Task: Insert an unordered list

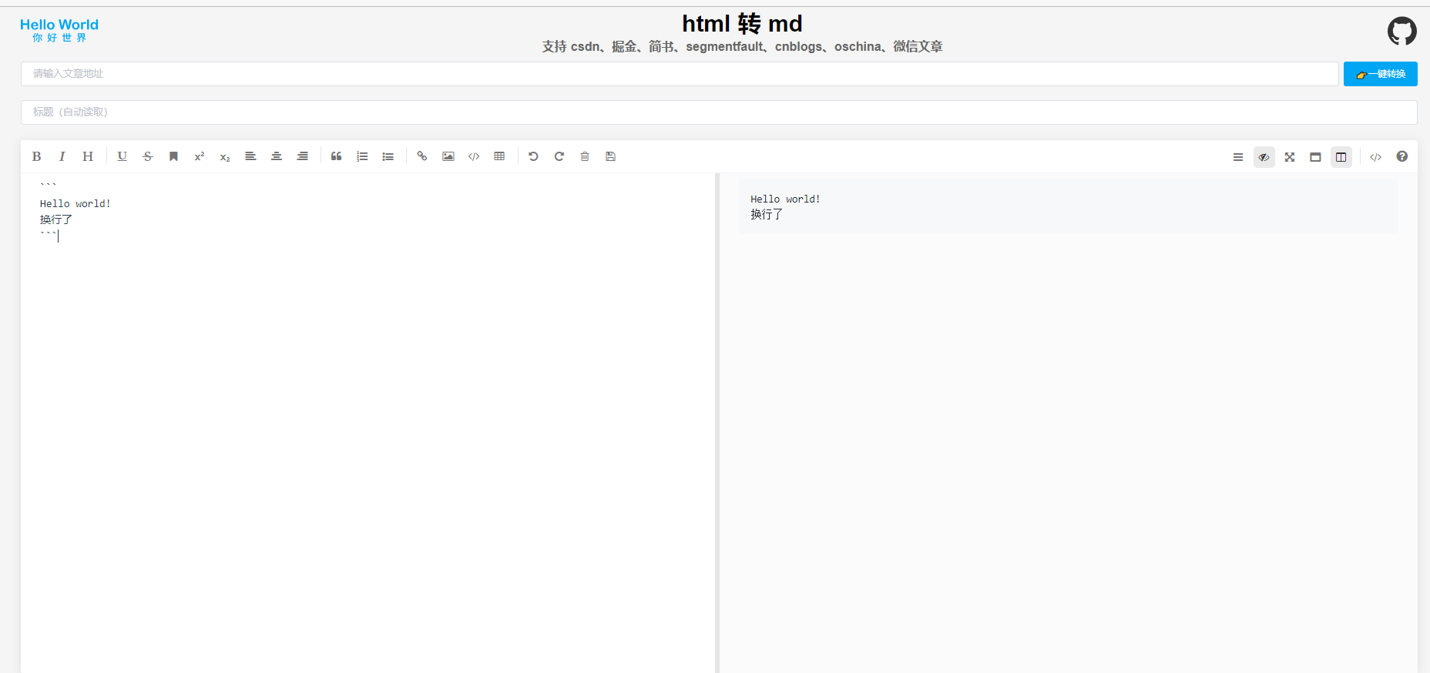Action: point(388,156)
